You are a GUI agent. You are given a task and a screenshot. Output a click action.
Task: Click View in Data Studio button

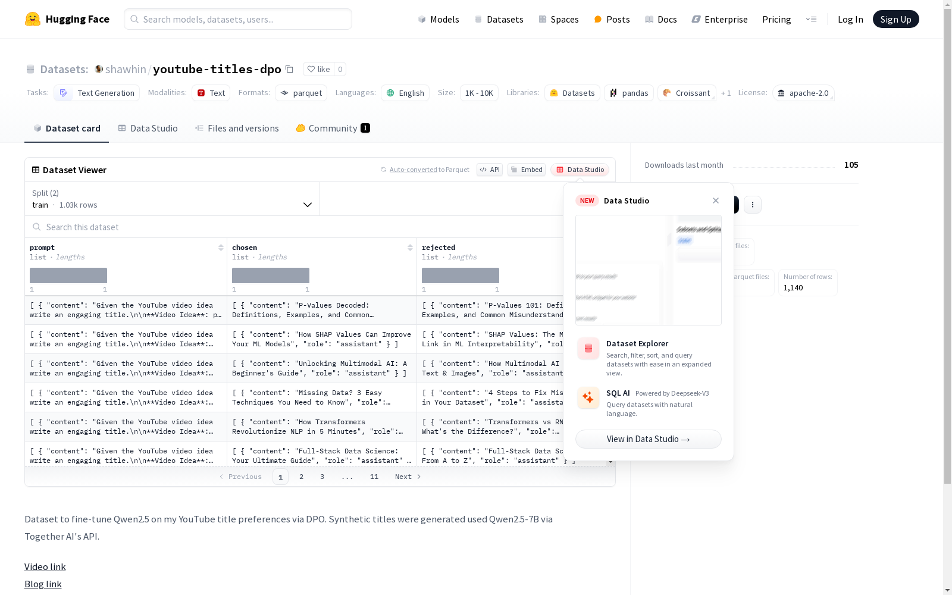649,439
